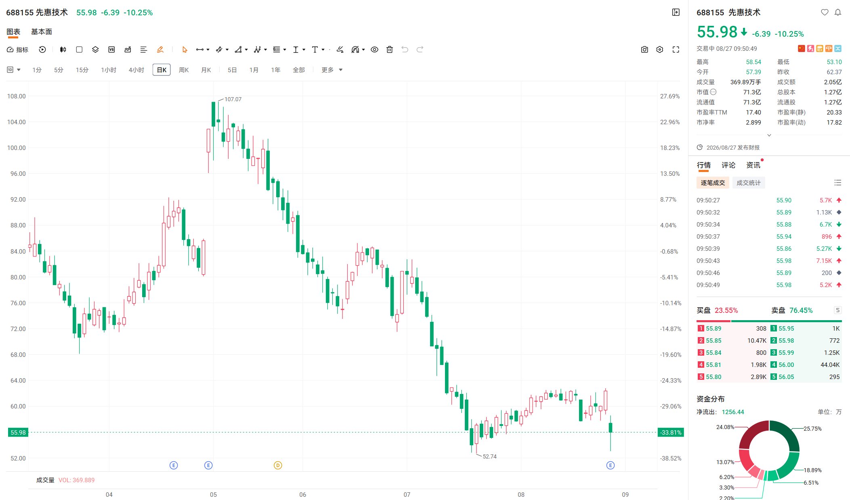Screen dimensions: 850x500
Task: Open the 指标 indicators panel
Action: coord(17,50)
